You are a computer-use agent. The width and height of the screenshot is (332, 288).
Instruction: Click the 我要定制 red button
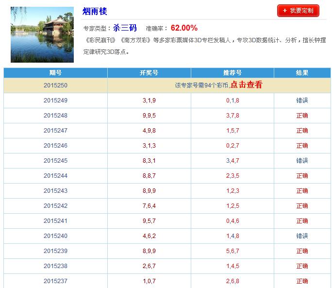298,11
